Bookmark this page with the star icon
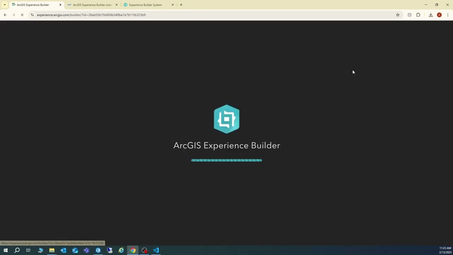Image resolution: width=453 pixels, height=255 pixels. point(398,15)
